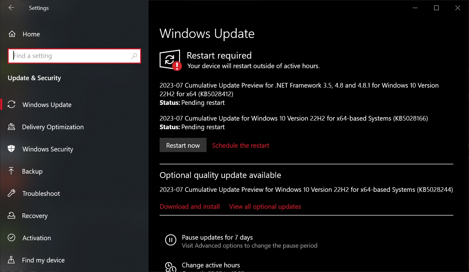Screen dimensions: 469x272
Task: Click Download and install link
Action: coord(190,206)
